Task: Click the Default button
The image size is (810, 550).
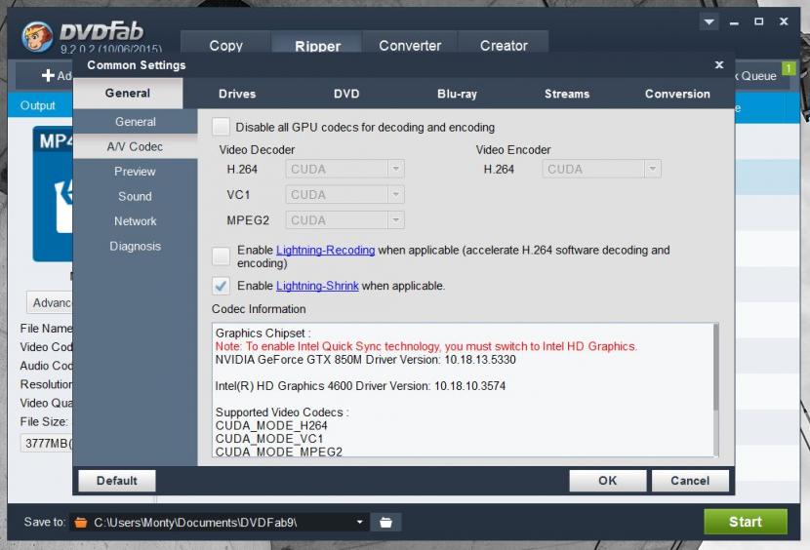Action: 116,480
